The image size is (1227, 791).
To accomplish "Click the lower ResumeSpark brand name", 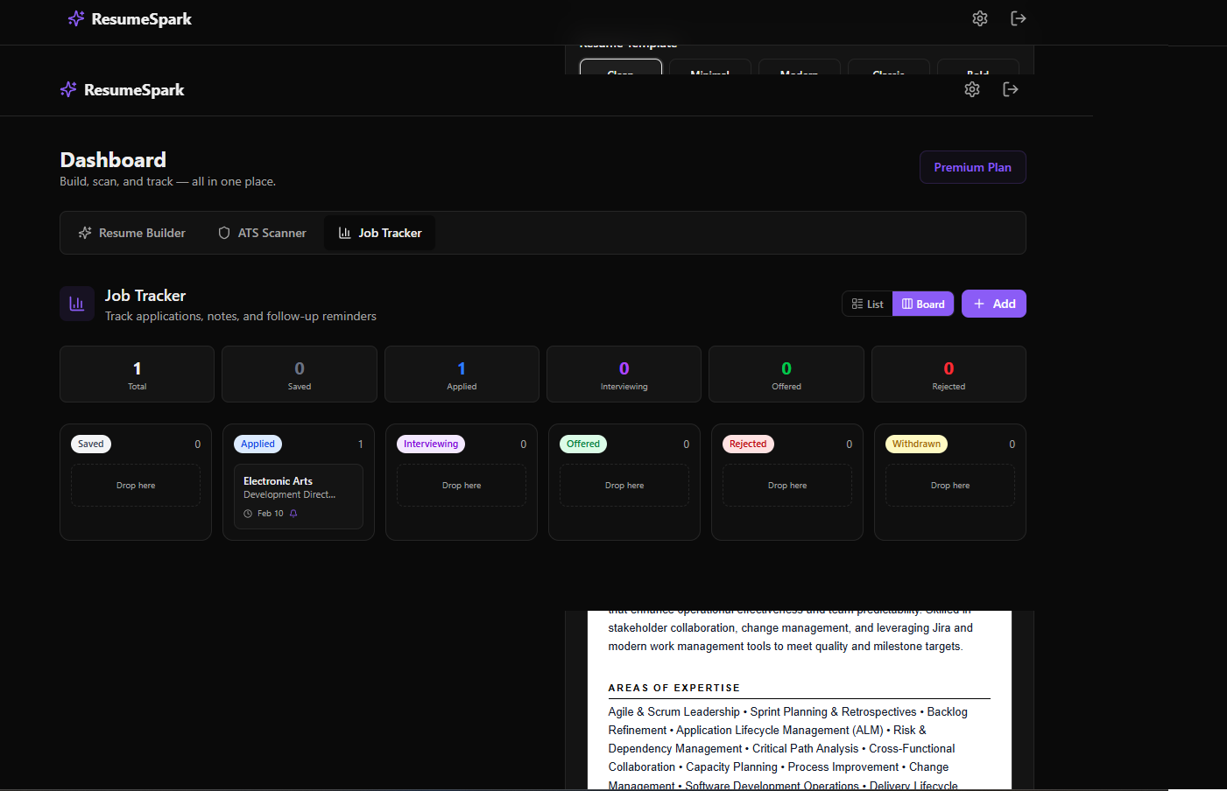I will click(x=134, y=89).
